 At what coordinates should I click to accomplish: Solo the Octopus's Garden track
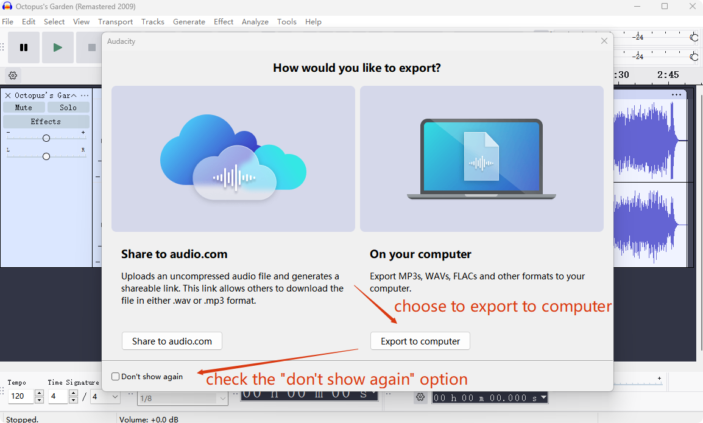click(x=68, y=108)
